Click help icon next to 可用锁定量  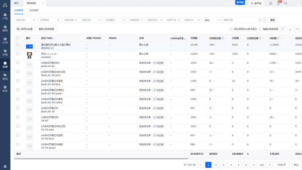[x=222, y=38]
